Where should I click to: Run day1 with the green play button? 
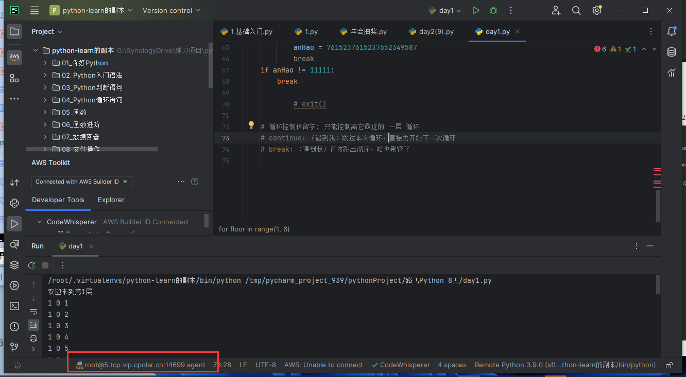point(476,10)
